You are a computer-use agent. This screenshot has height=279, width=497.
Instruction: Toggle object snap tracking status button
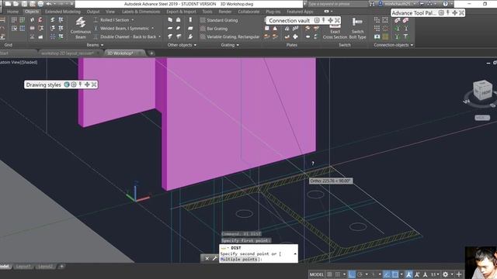[x=387, y=274]
